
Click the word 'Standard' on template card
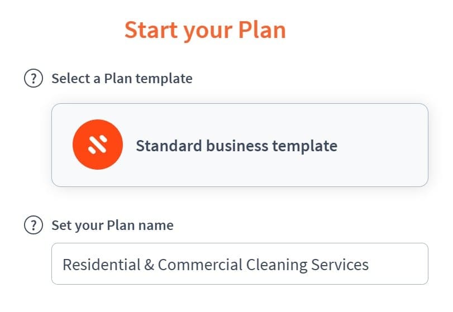(169, 146)
